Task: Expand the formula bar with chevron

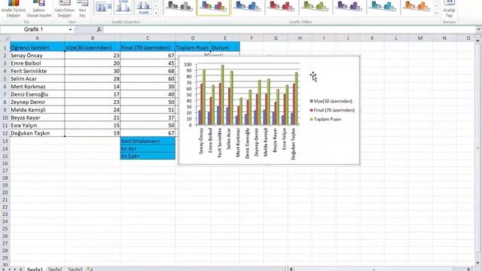Action: point(479,29)
